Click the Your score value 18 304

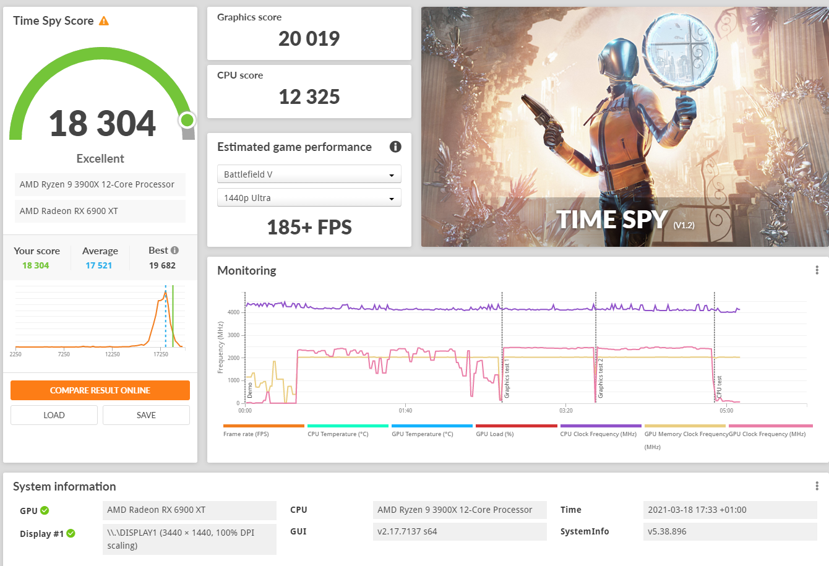[x=36, y=265]
